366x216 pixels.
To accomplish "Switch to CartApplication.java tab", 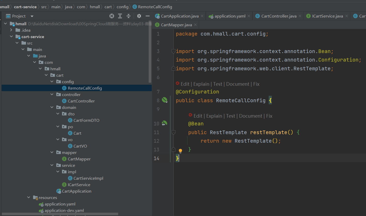I will click(180, 16).
